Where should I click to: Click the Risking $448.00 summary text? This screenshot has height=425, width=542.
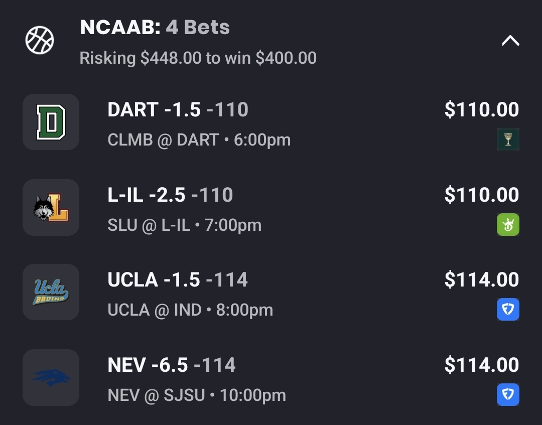pyautogui.click(x=198, y=58)
